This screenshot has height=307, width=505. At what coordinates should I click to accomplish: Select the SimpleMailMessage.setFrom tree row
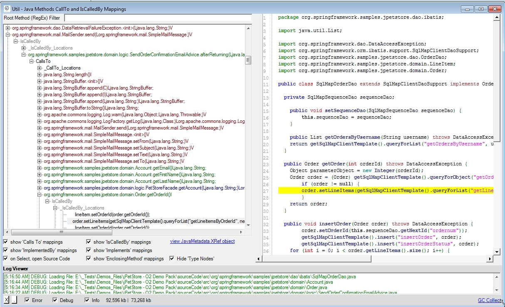coord(116,141)
